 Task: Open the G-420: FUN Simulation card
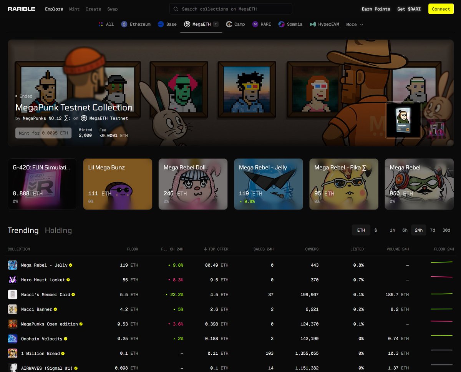42,184
